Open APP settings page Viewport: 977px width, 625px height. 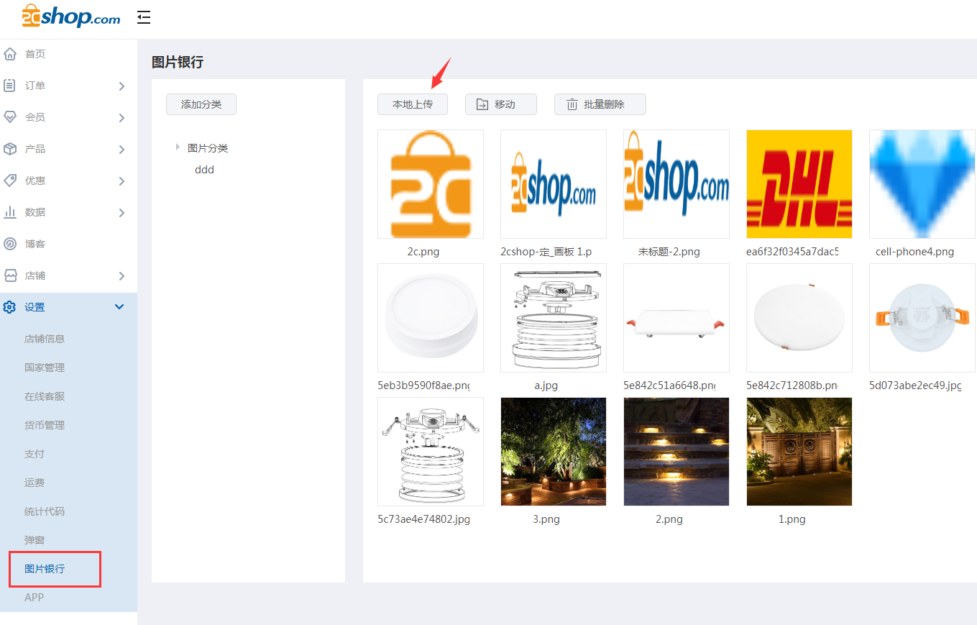coord(34,598)
